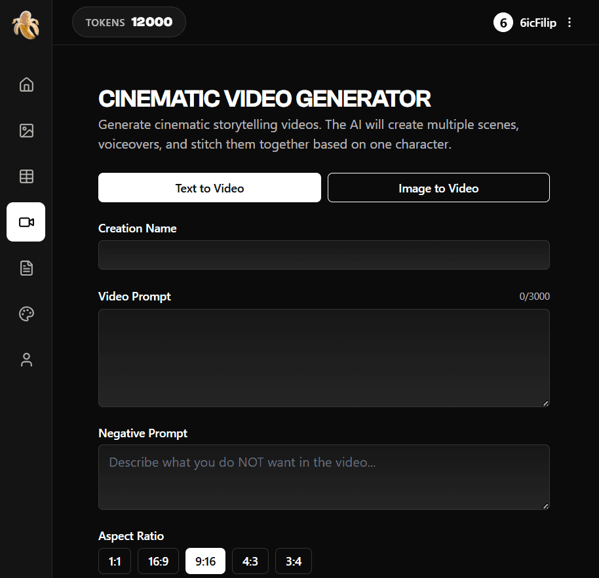Screen dimensions: 599x578
Task: Select the 16:9 aspect ratio
Action: (158, 561)
